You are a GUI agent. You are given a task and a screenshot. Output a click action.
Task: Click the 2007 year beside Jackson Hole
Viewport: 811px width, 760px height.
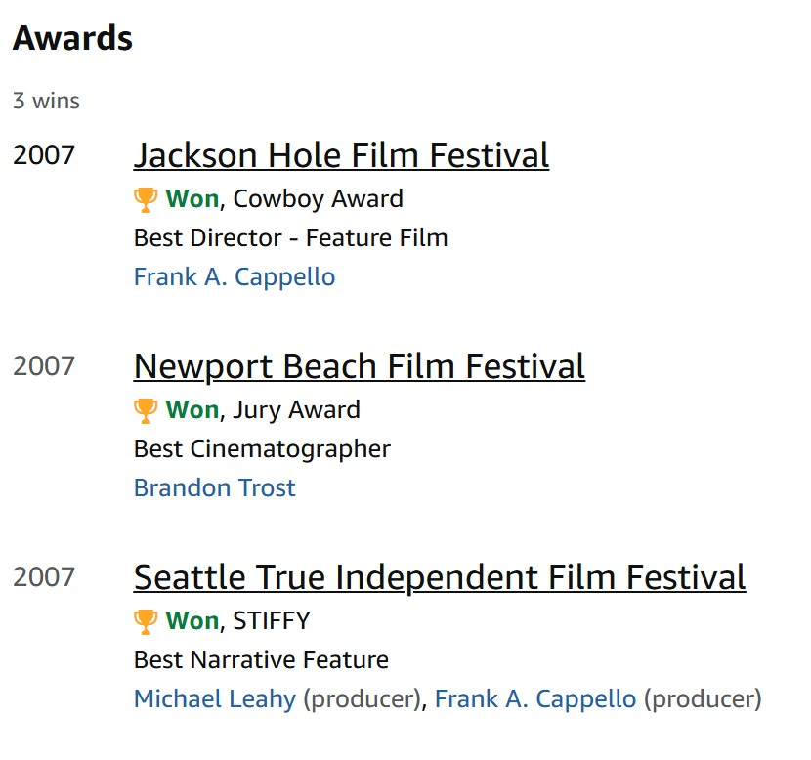click(x=44, y=155)
